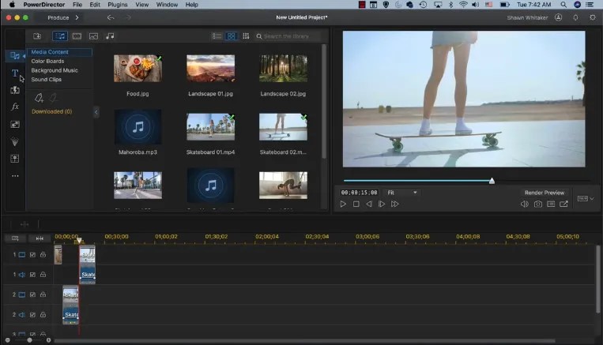Collapse the library sidebar panel arrow
This screenshot has width=603, height=345.
tap(96, 112)
